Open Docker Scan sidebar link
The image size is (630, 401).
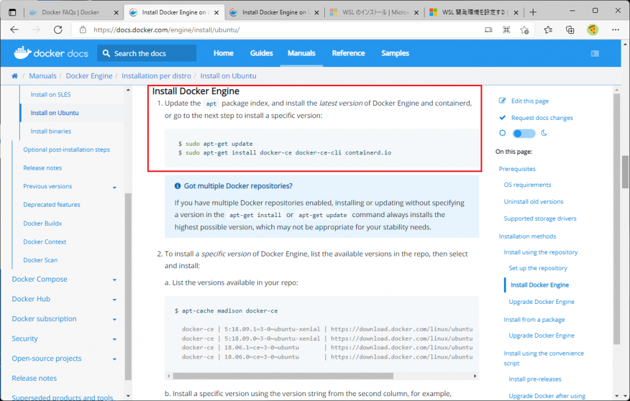click(x=40, y=260)
